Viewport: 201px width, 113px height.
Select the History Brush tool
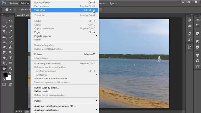(x=11, y=42)
